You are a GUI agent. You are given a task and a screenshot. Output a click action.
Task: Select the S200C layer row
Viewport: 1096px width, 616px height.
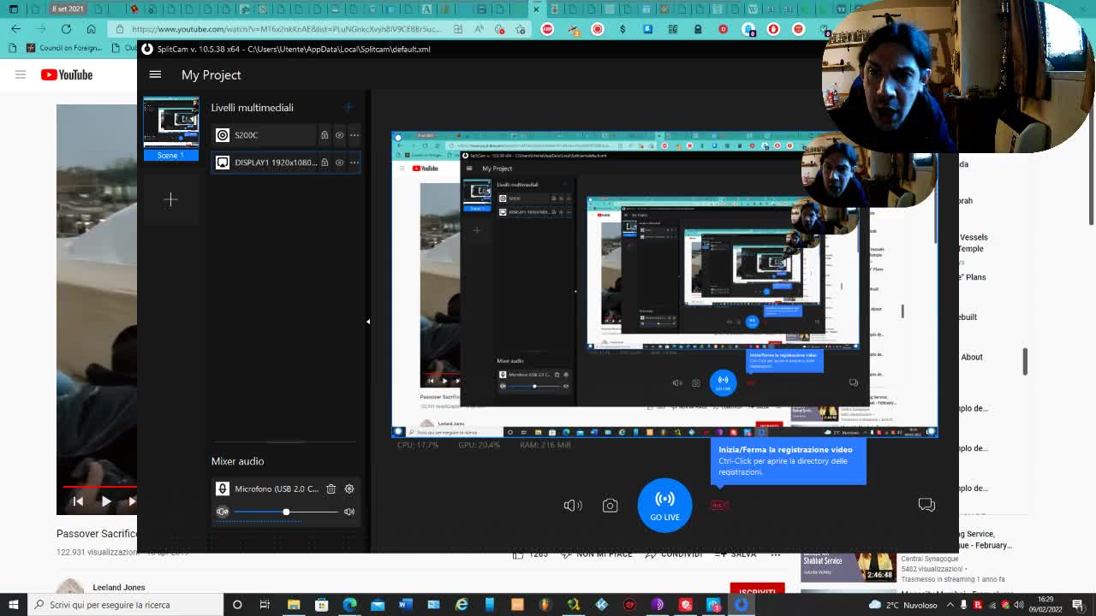coord(286,135)
